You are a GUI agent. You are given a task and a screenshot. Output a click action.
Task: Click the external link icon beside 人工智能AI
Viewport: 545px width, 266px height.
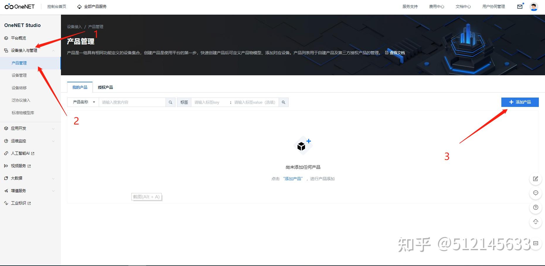(33, 154)
